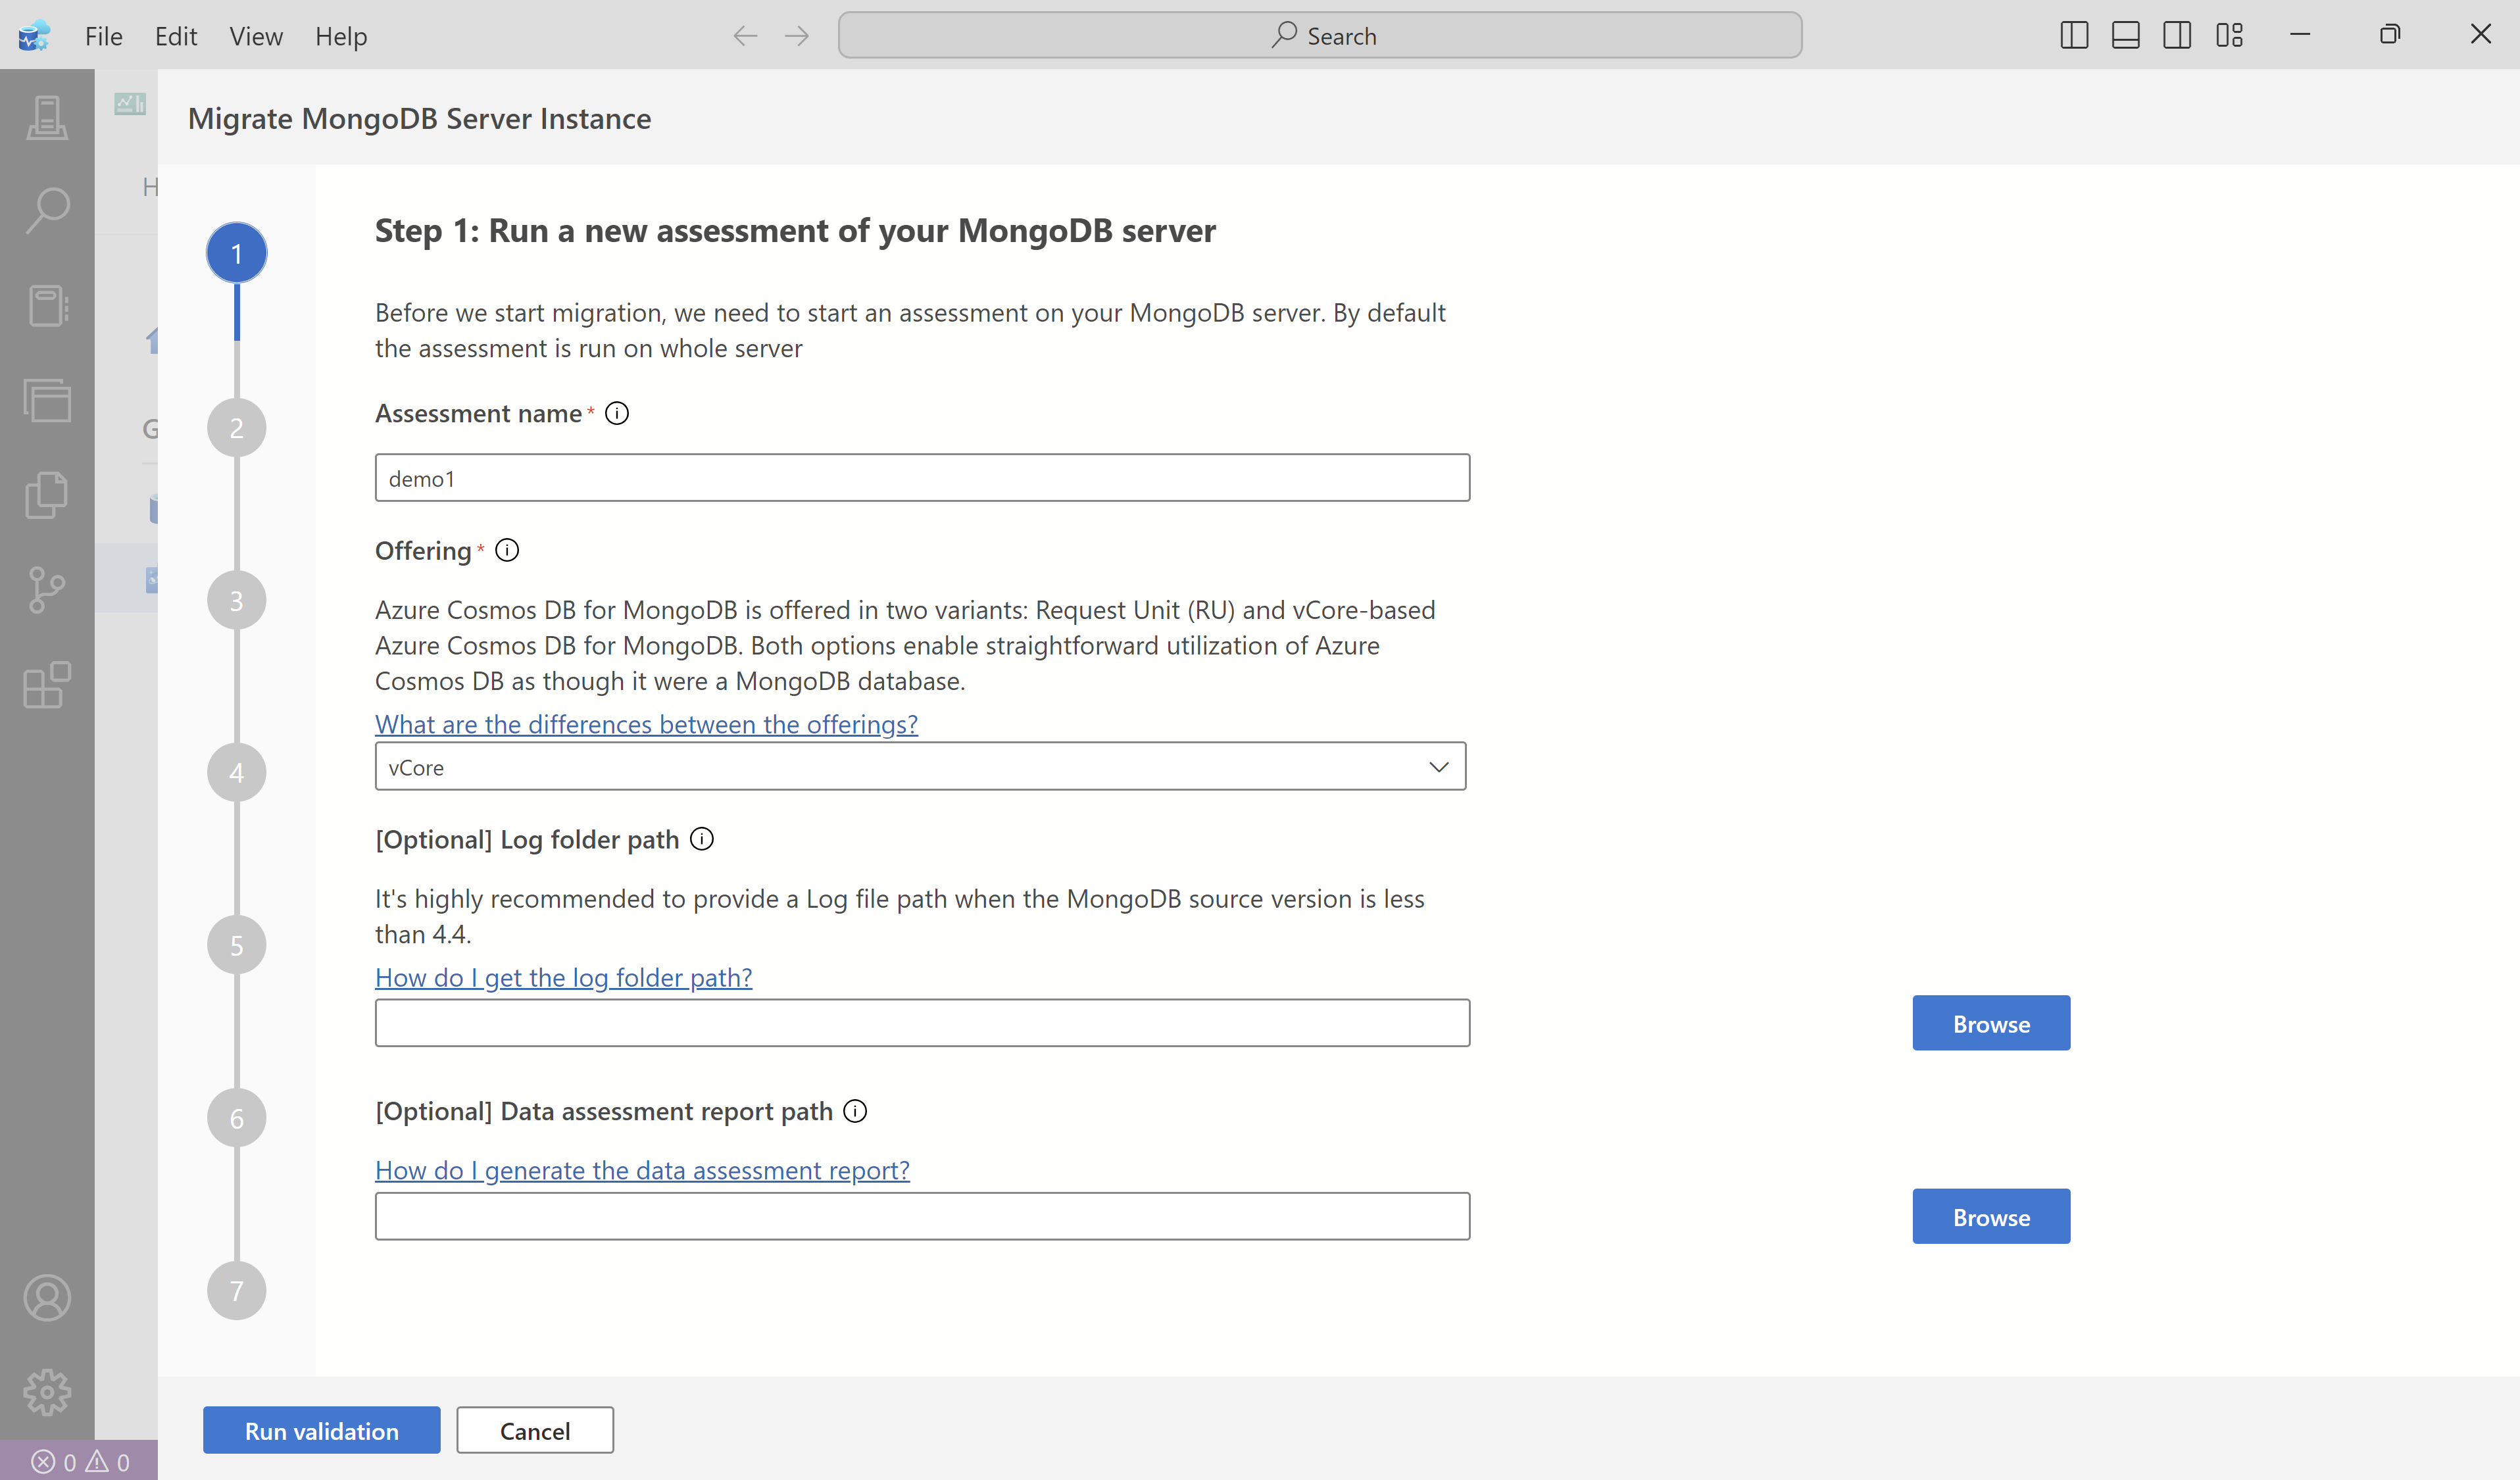Click the Log folder path input field

click(x=921, y=1023)
